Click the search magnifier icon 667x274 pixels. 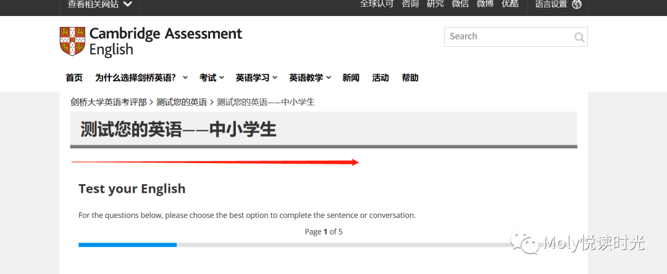pos(579,38)
